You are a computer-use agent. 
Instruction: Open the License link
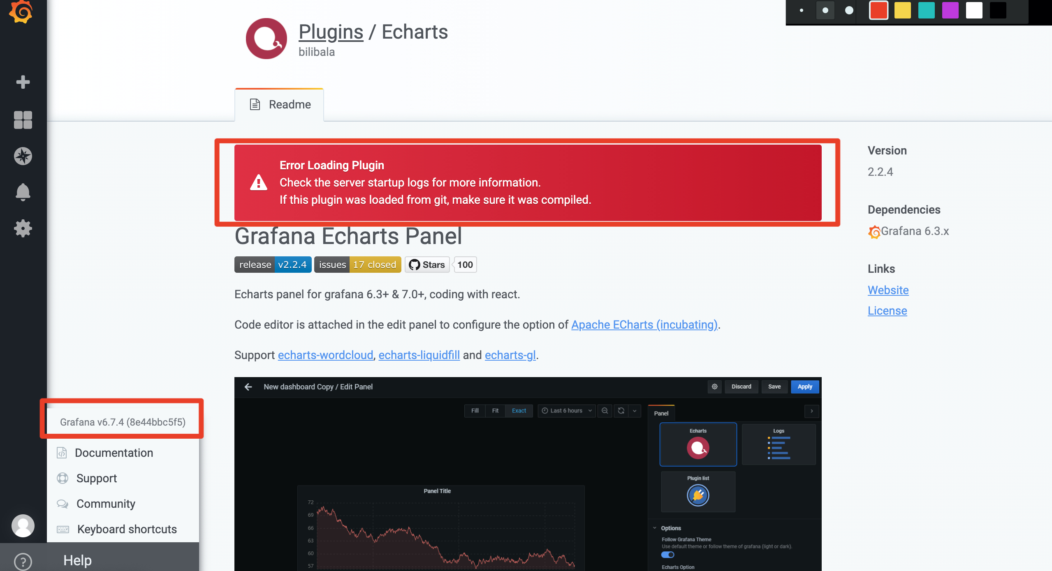pos(887,311)
